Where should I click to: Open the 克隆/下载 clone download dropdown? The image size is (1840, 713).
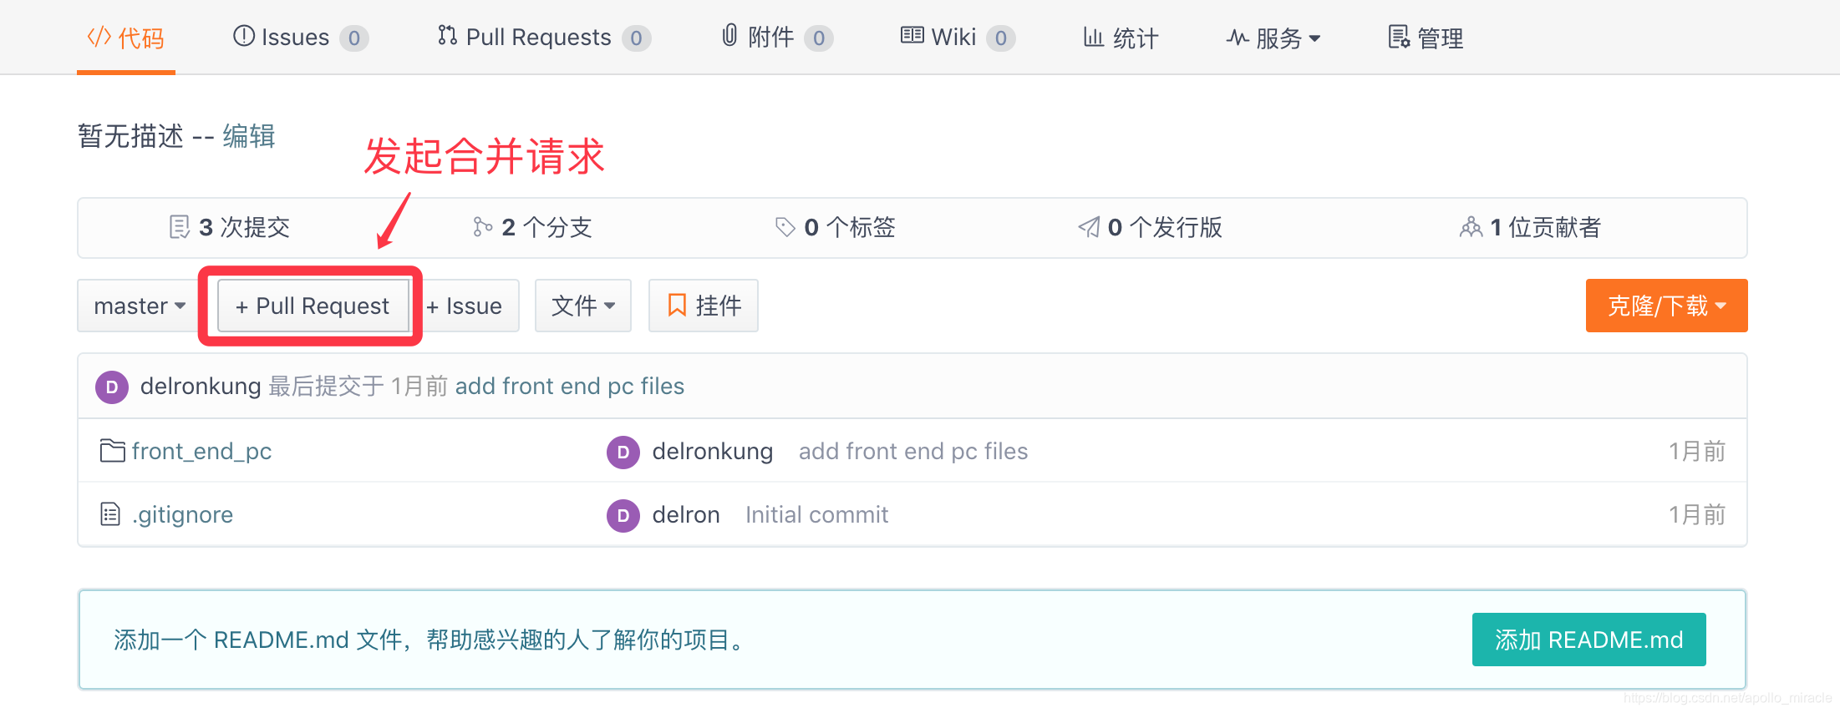tap(1666, 306)
